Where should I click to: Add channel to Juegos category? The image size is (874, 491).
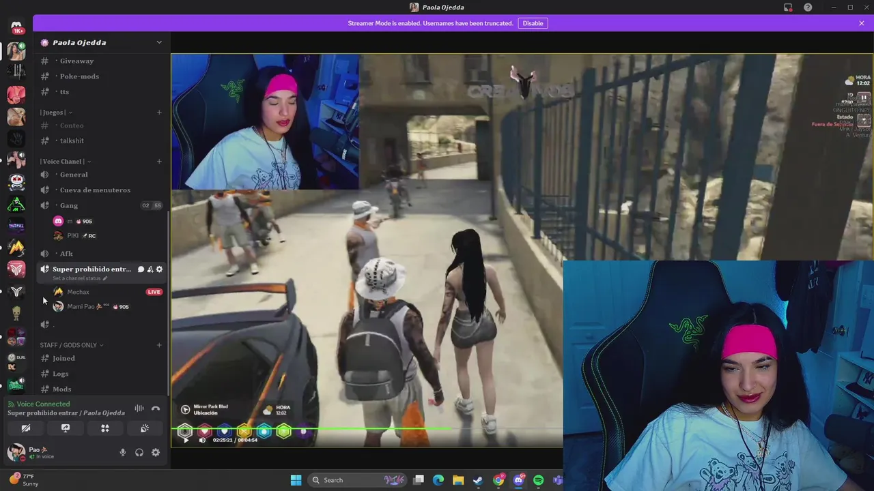159,113
